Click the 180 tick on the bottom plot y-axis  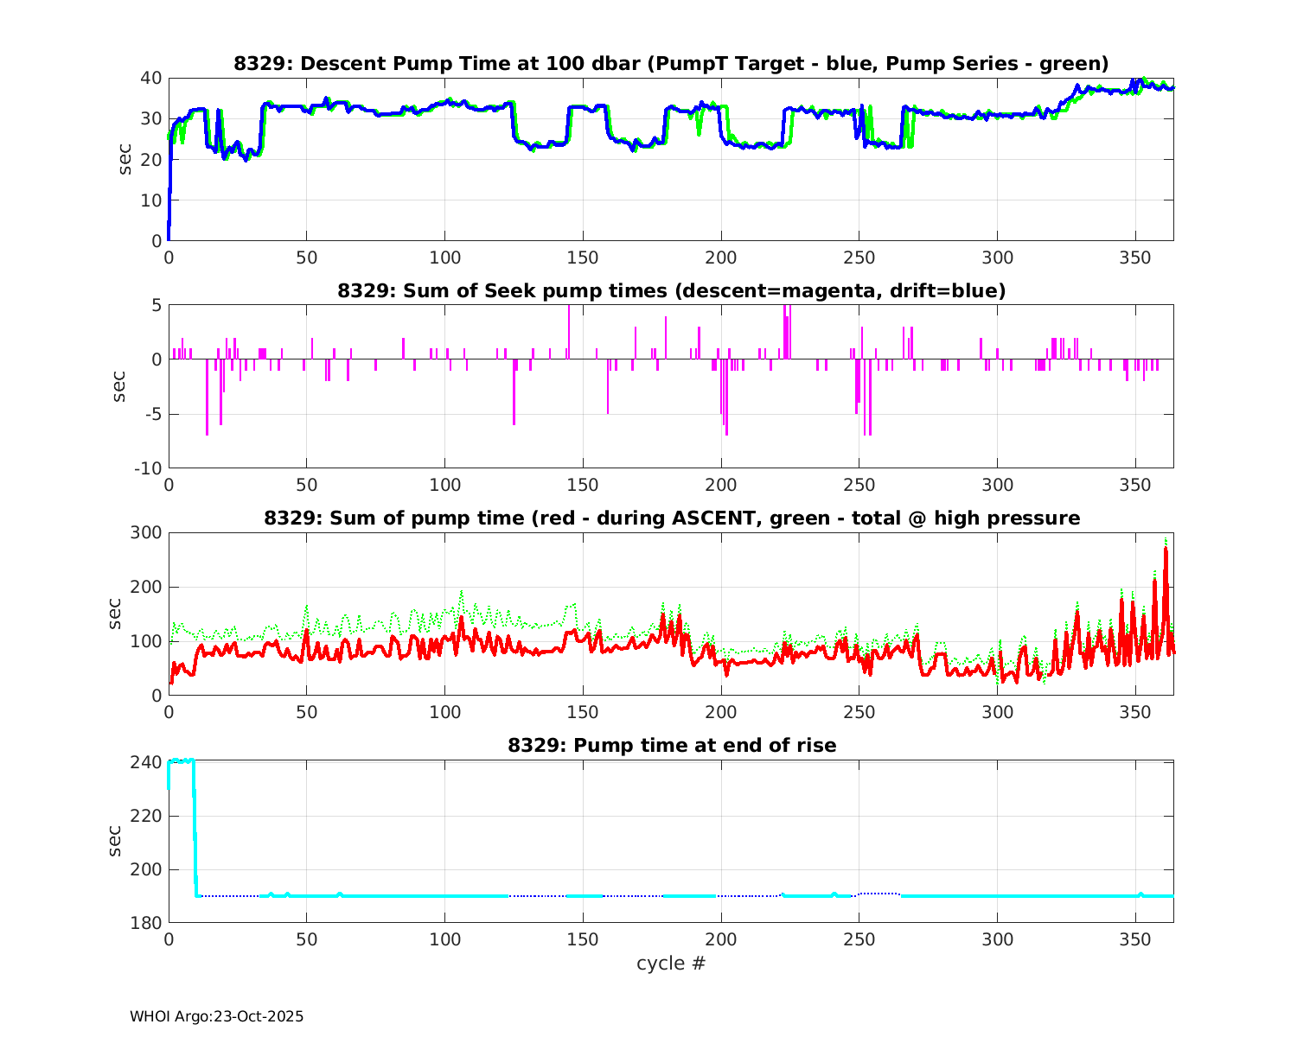[146, 924]
